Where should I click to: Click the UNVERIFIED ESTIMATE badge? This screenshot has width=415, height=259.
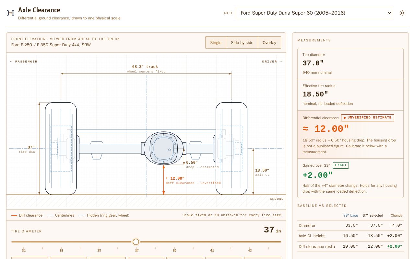pos(368,118)
